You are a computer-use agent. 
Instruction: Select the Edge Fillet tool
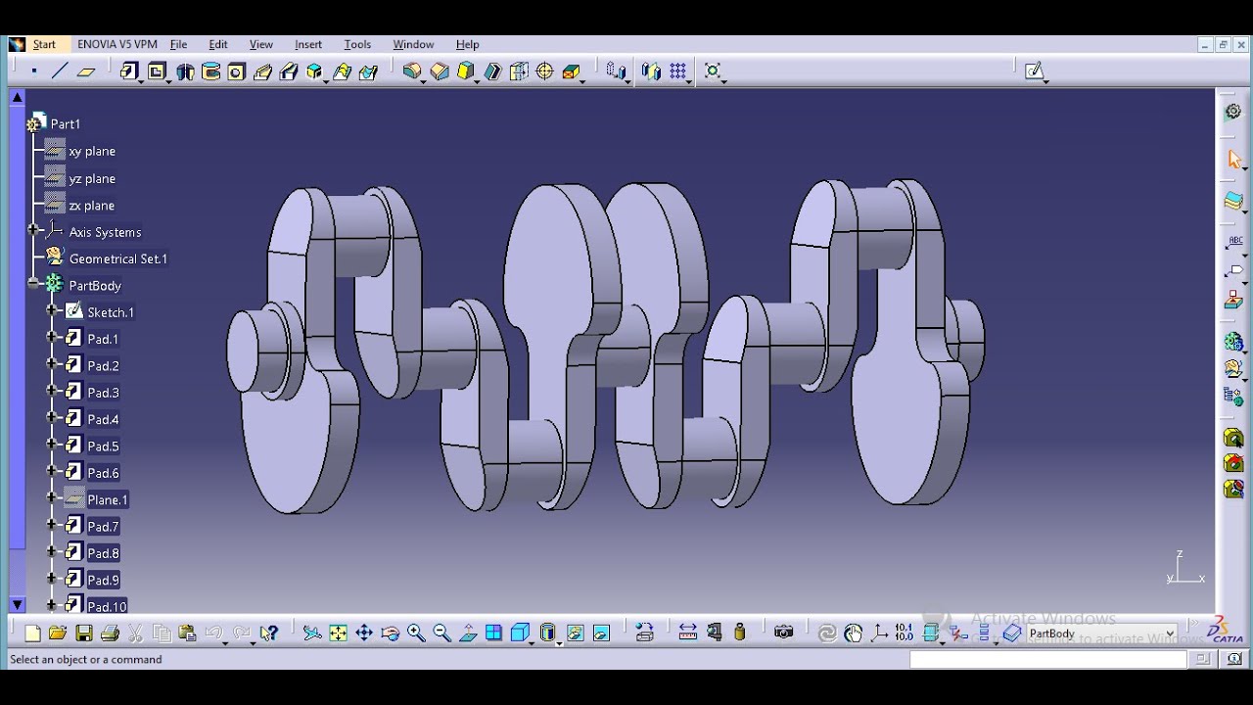[412, 70]
